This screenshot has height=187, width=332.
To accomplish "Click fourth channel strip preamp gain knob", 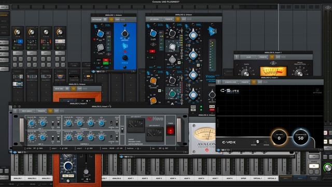I will [x=60, y=32].
